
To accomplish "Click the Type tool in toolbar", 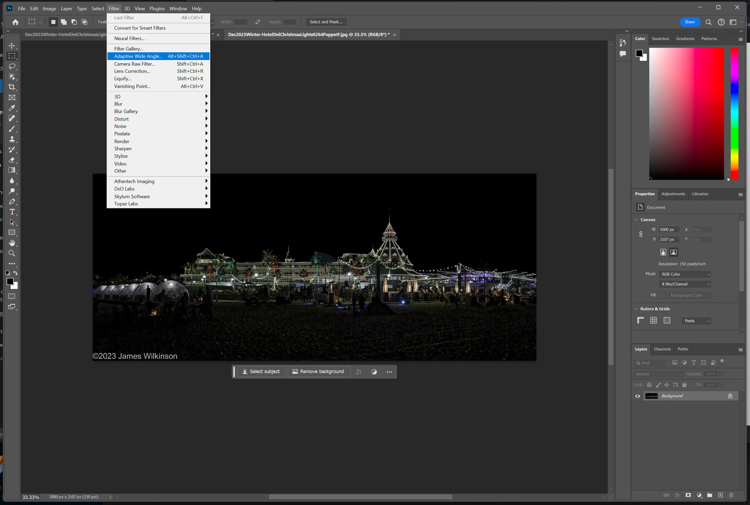I will pyautogui.click(x=12, y=211).
